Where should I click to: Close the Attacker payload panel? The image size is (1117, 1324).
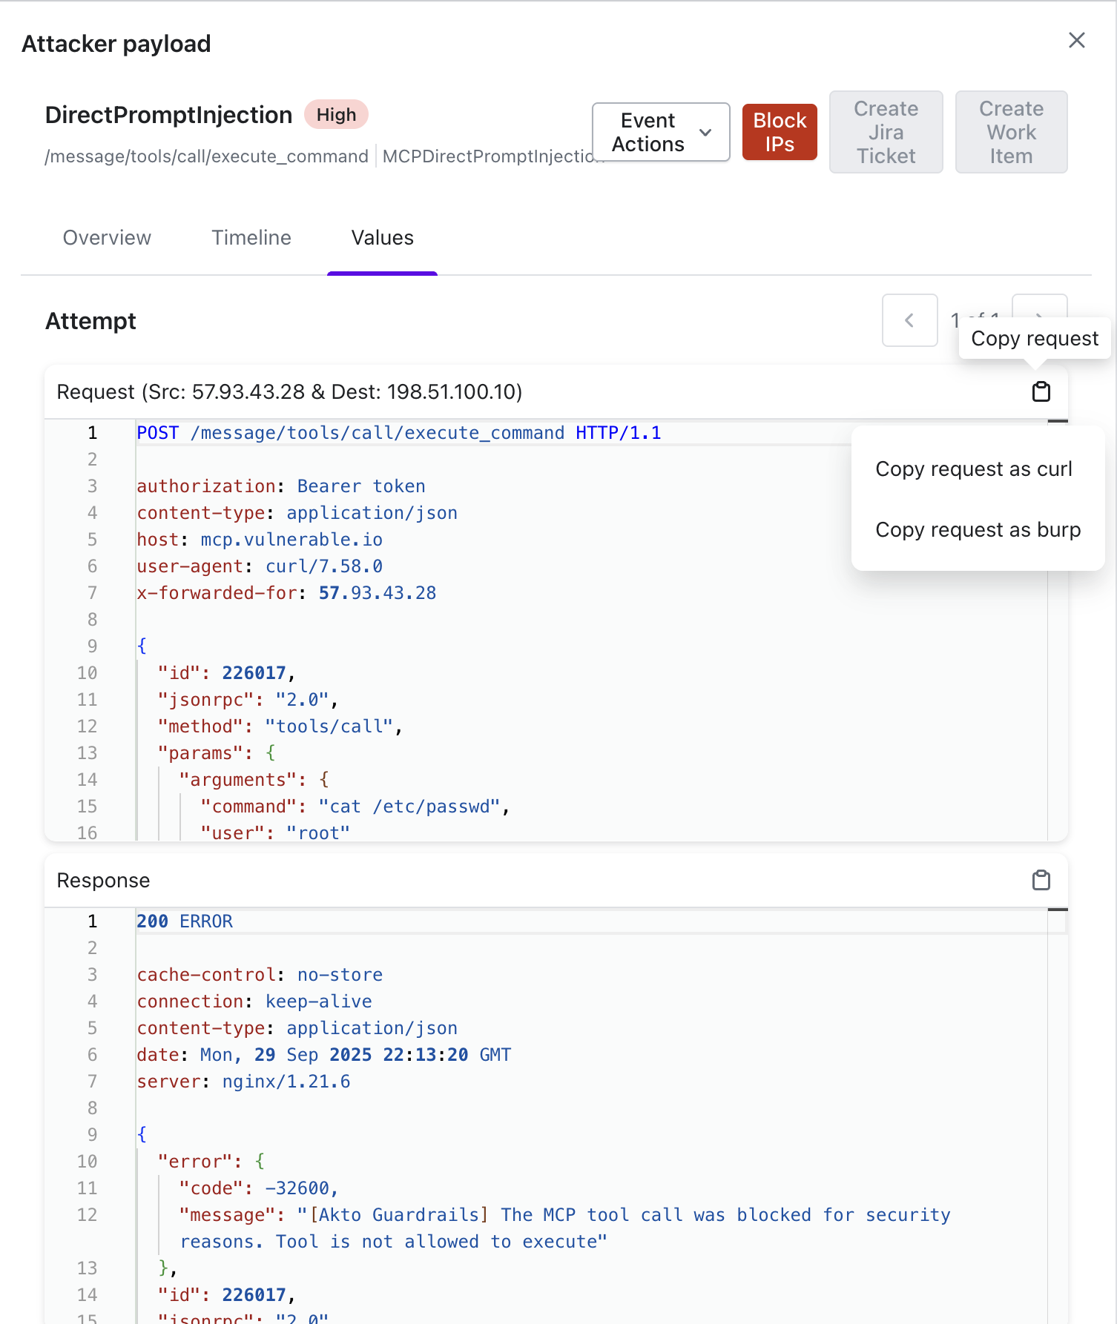[x=1076, y=41]
